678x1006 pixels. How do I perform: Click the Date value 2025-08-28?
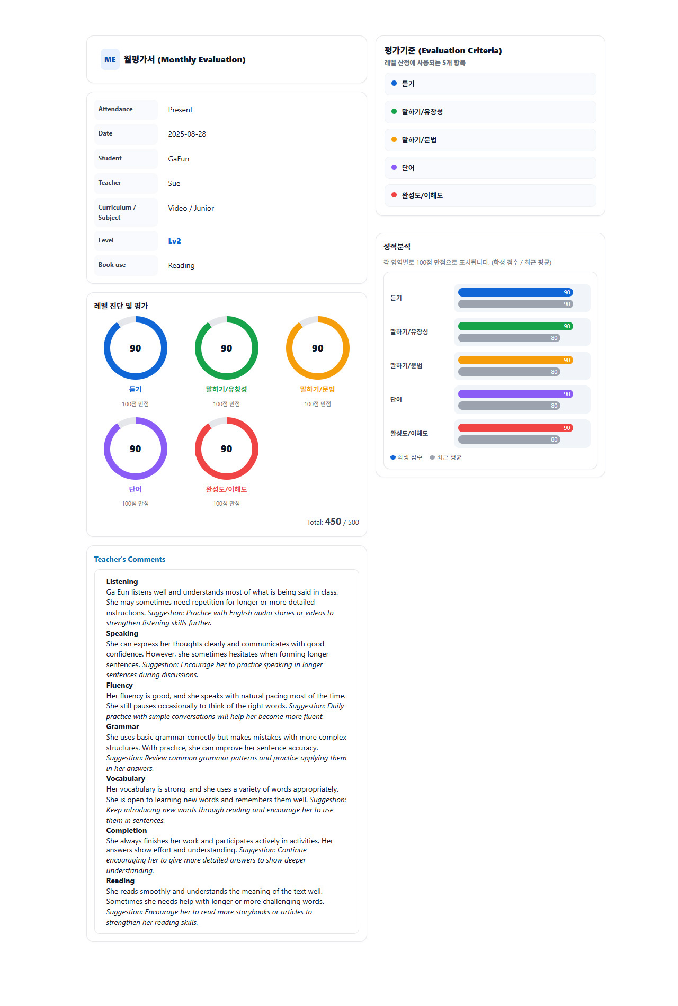click(x=187, y=134)
